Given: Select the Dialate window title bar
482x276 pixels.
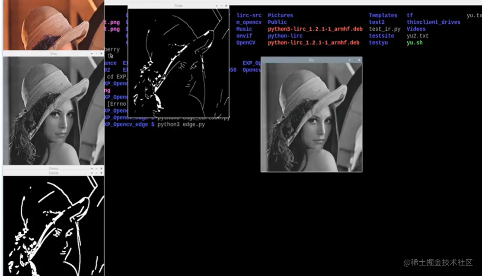Looking at the screenshot, I should [x=54, y=173].
